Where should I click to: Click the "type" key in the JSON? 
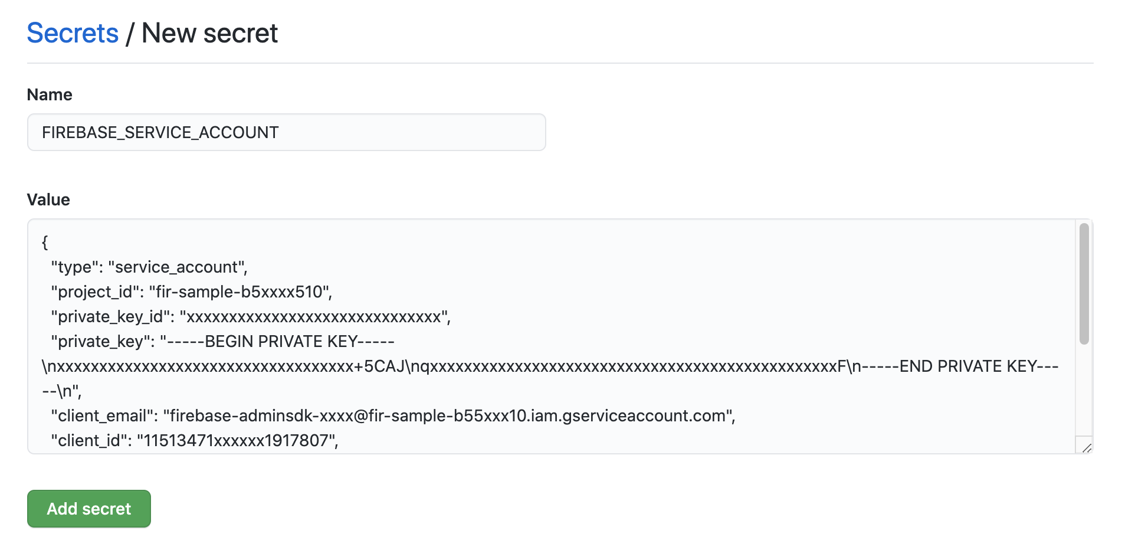point(75,267)
